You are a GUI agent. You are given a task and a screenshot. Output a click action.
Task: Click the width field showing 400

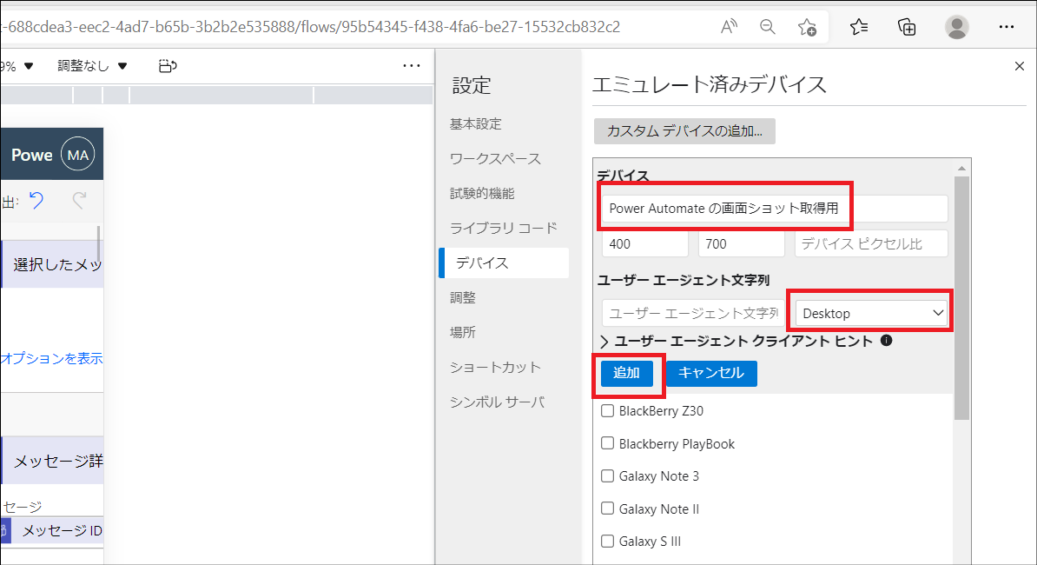[644, 243]
